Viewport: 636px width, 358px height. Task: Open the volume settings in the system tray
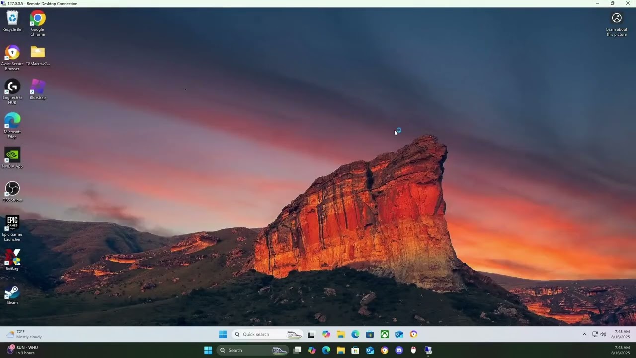click(603, 334)
